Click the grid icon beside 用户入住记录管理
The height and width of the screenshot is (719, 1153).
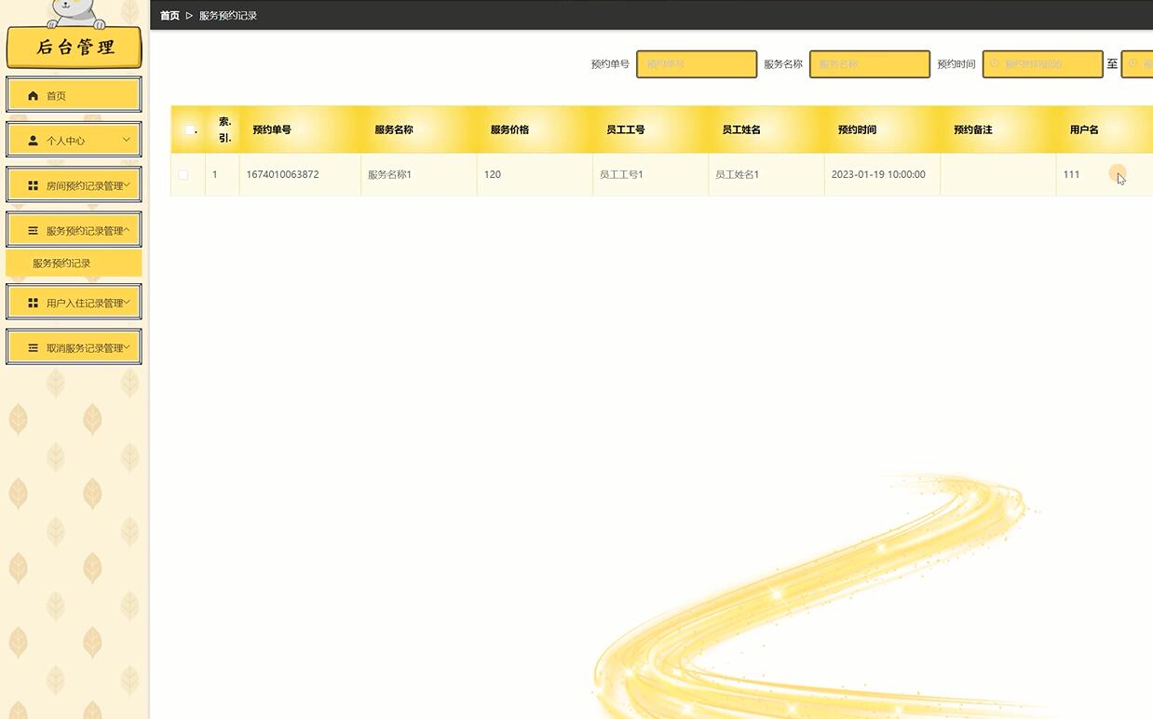[34, 303]
